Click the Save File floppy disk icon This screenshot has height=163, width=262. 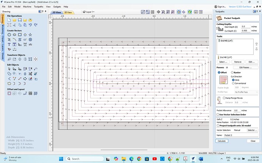[x=20, y=20]
